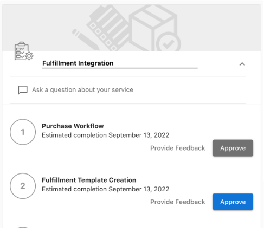Provide Feedback on Fulfillment Template Creation

tap(178, 202)
